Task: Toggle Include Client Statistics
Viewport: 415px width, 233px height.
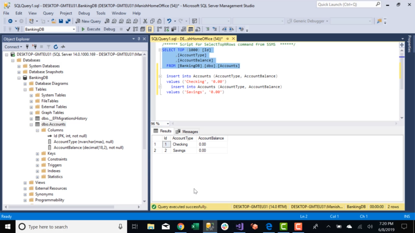Action: pos(174,29)
